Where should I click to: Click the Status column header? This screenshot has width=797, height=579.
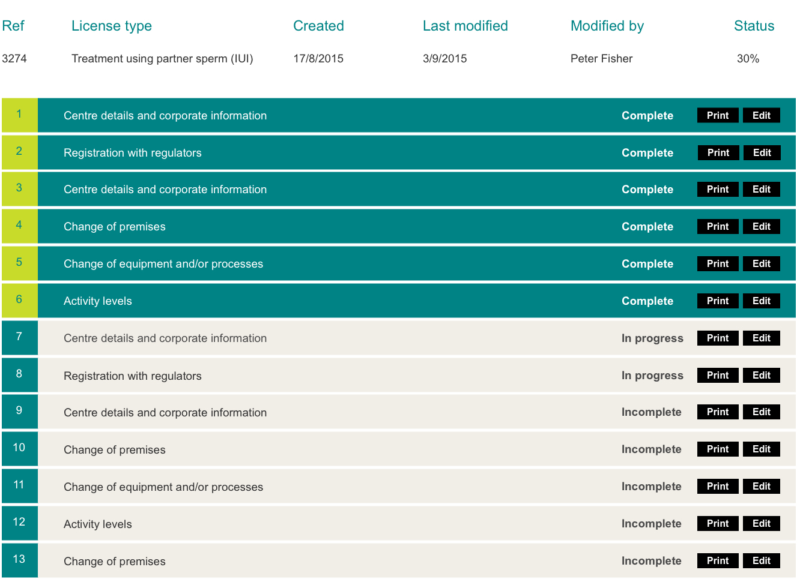click(754, 26)
